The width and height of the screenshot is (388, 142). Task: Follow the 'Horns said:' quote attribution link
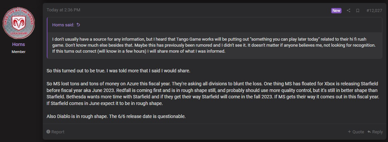tap(63, 25)
